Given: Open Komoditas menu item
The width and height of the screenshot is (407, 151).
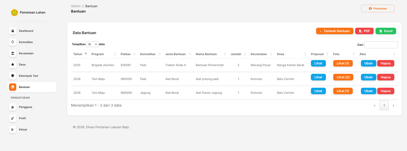Looking at the screenshot, I should [x=32, y=42].
